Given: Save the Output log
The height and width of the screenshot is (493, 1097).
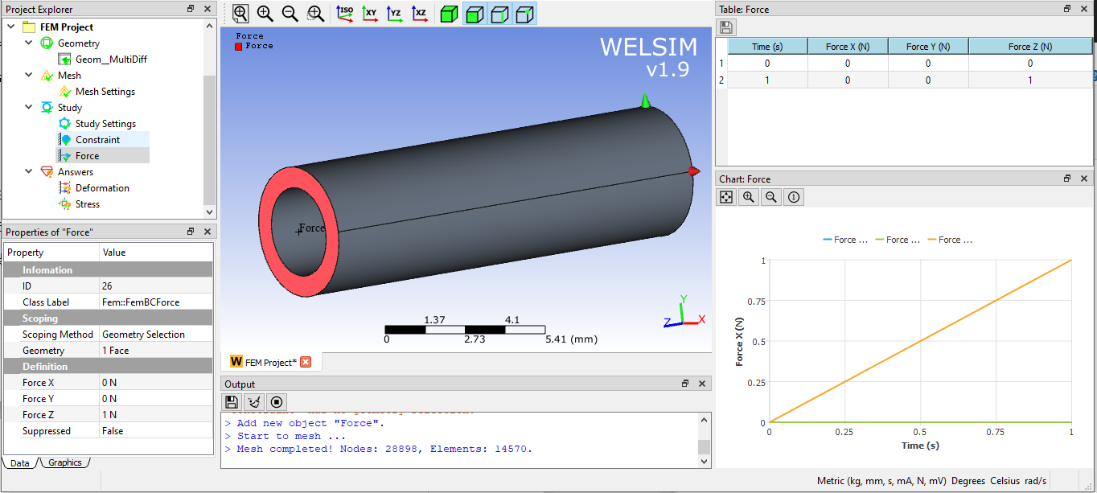Looking at the screenshot, I should click(232, 402).
